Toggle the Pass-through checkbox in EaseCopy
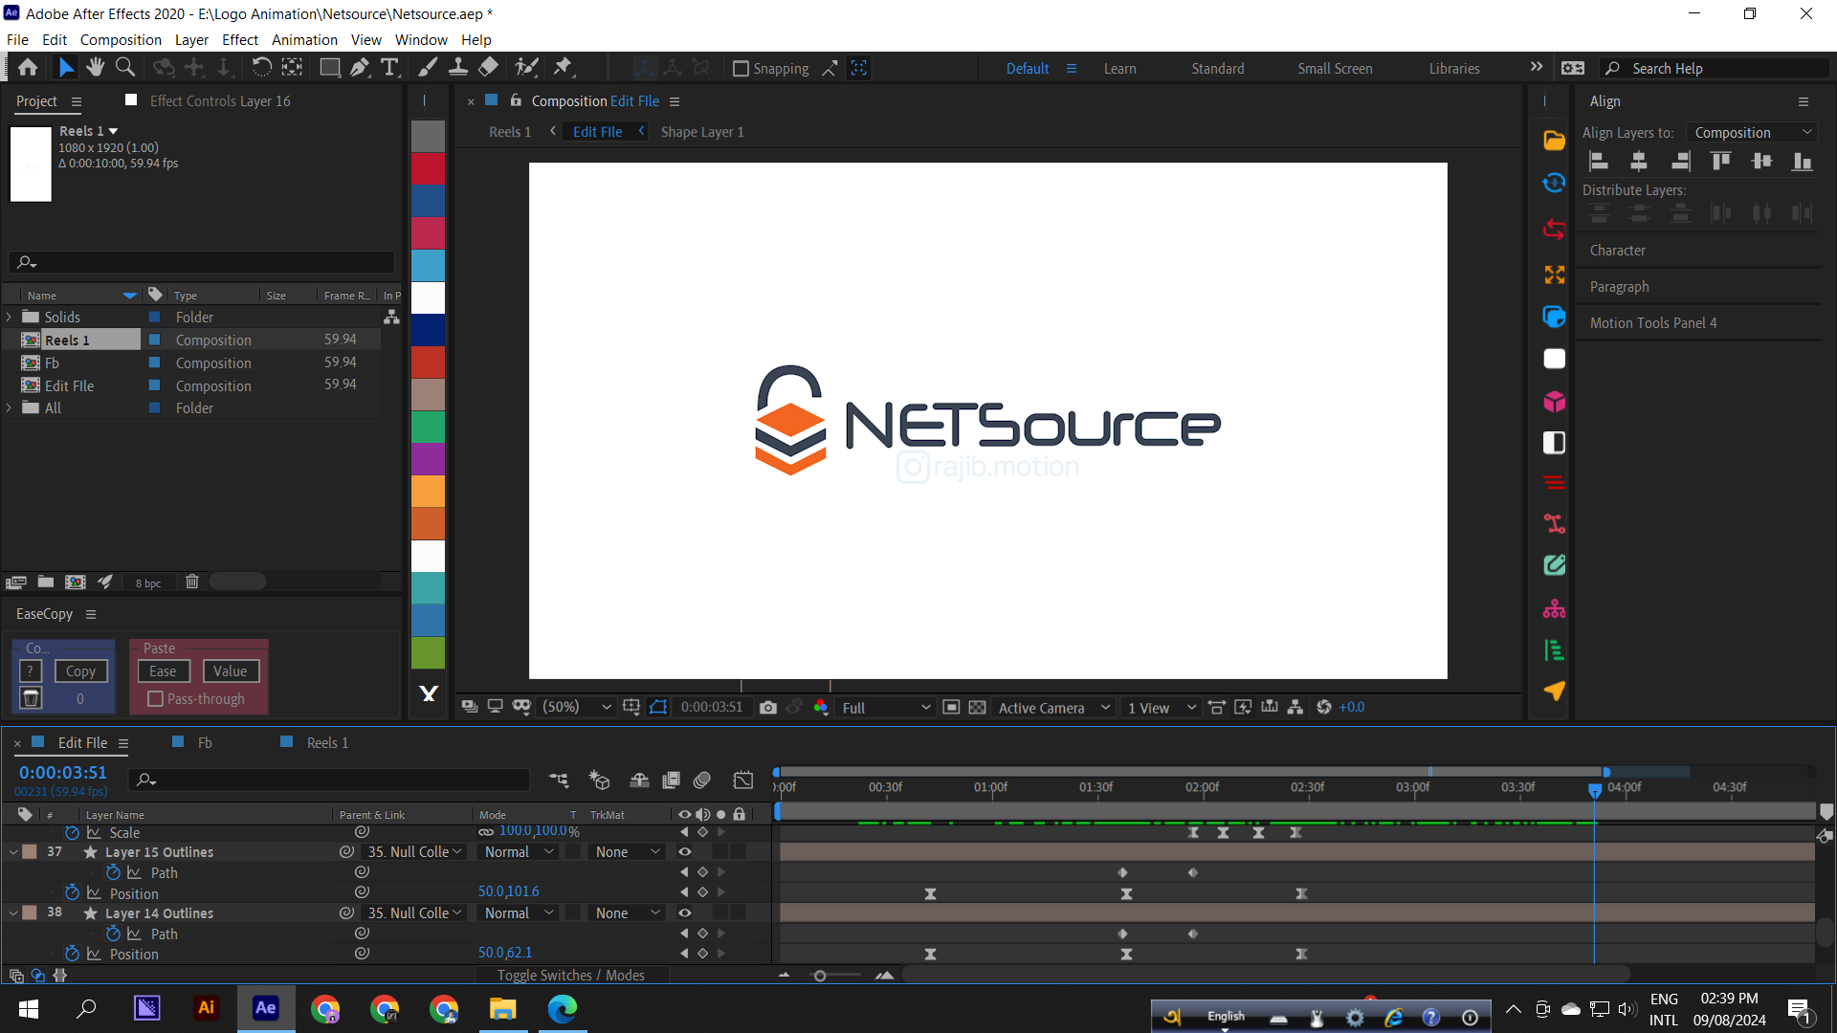The height and width of the screenshot is (1033, 1837). (155, 699)
